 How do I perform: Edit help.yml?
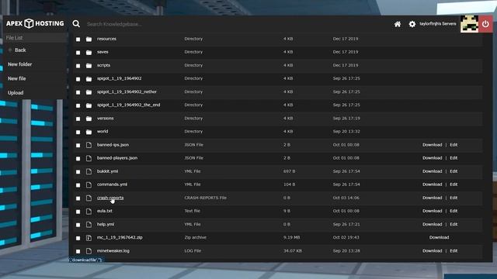click(x=454, y=224)
